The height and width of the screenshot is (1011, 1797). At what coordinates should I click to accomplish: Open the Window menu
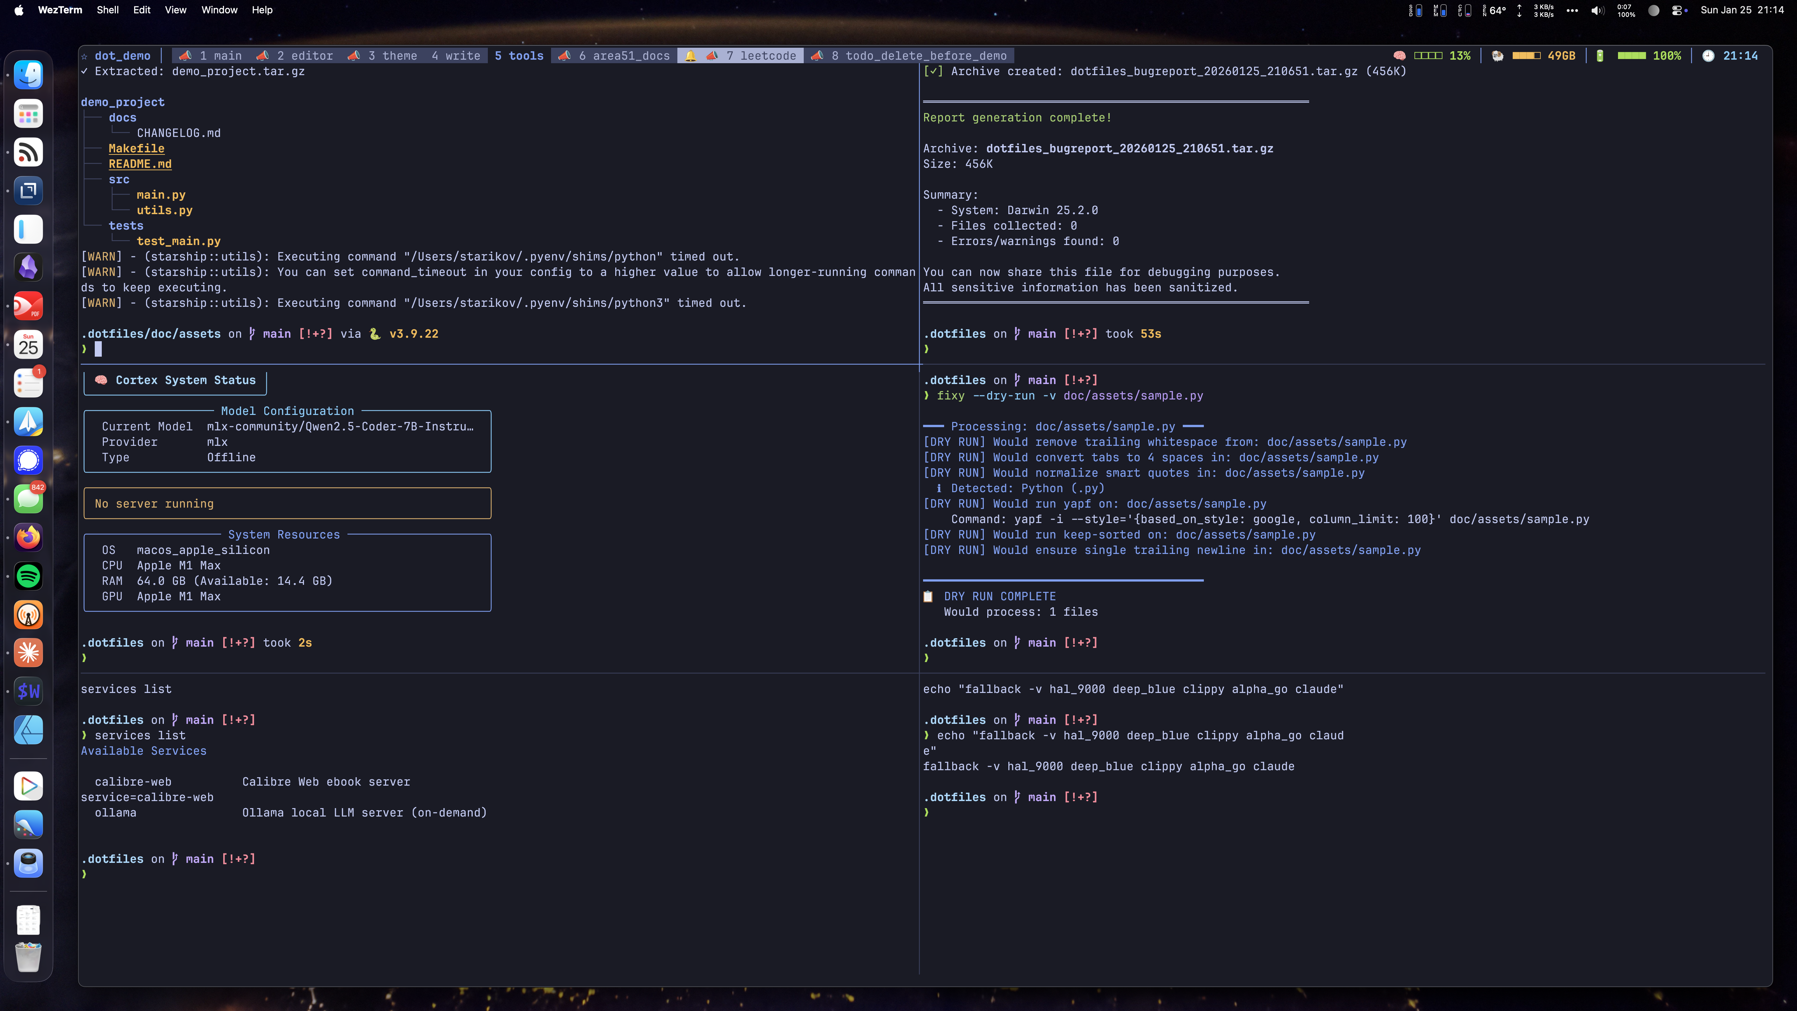click(219, 10)
